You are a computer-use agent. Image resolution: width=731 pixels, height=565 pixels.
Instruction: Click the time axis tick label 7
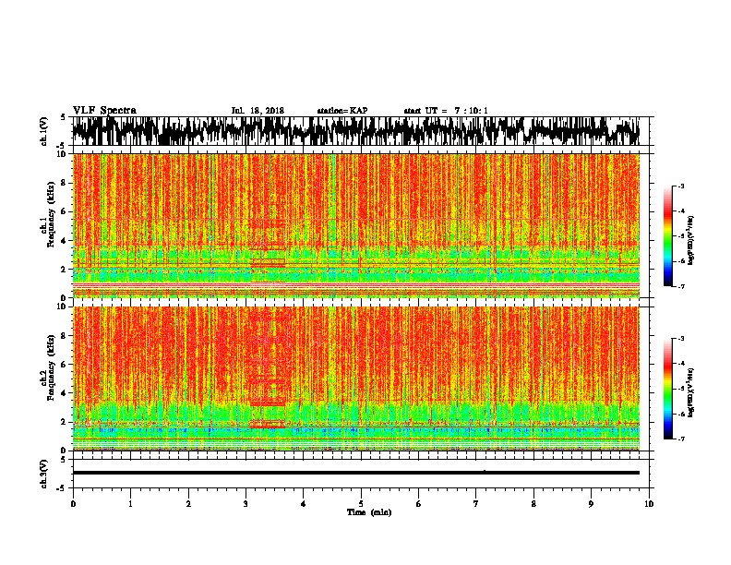pos(476,504)
